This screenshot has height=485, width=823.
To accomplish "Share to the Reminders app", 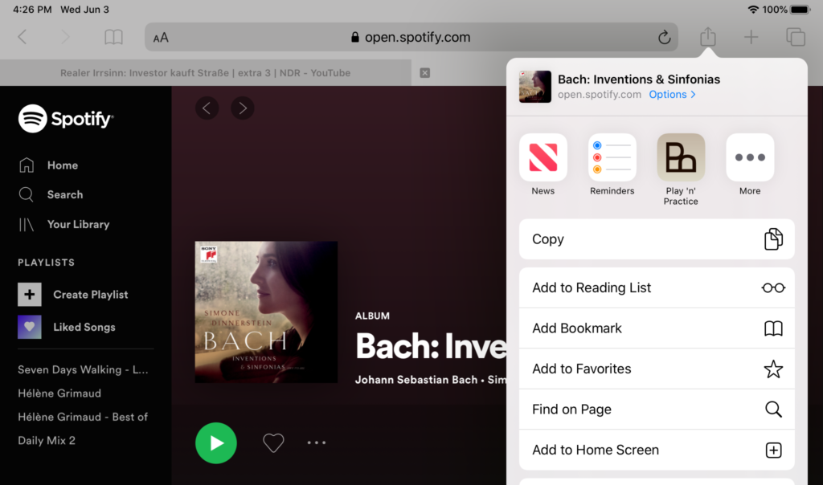I will (x=612, y=165).
